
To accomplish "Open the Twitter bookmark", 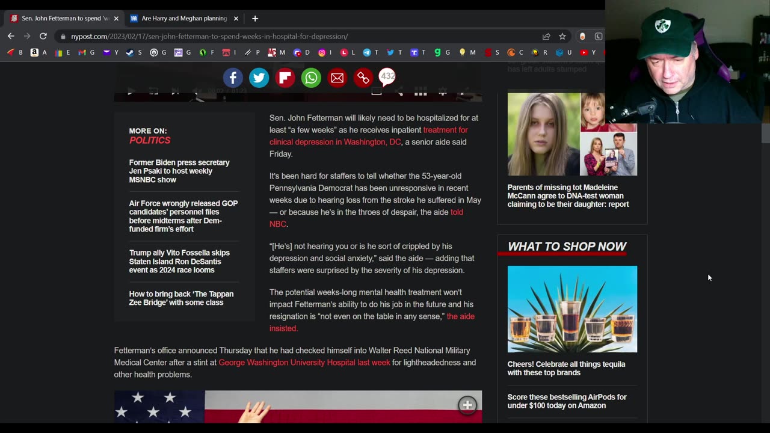I will (394, 52).
